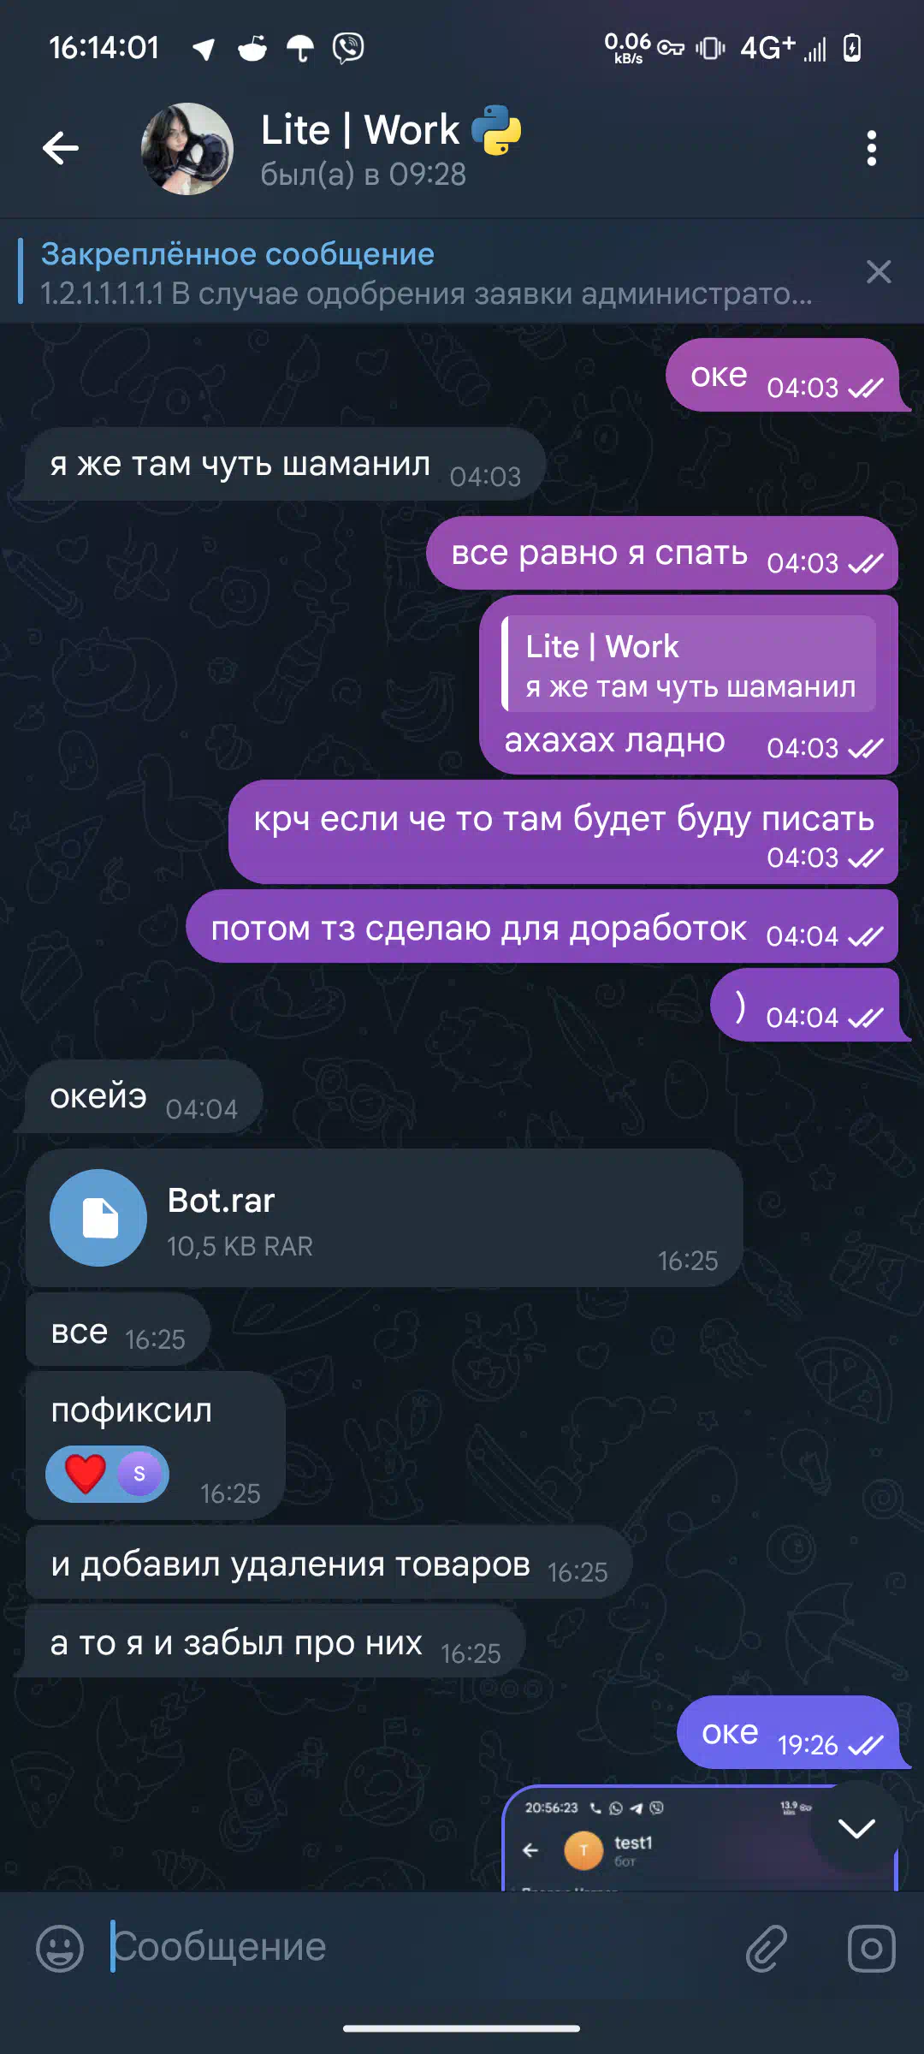This screenshot has width=924, height=2054.
Task: Tap the Lite | Work chat title
Action: pos(360,130)
